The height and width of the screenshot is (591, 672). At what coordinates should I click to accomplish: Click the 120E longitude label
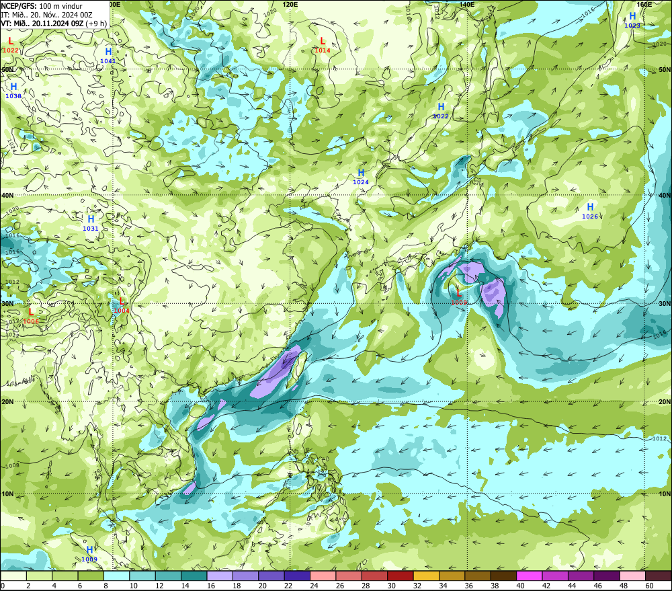tap(290, 4)
